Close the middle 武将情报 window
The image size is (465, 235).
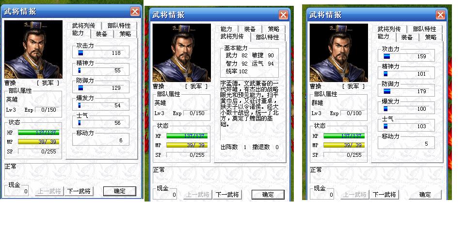point(283,15)
